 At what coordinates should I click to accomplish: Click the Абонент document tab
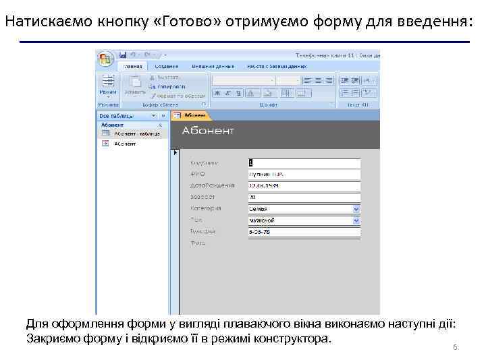[x=191, y=115]
